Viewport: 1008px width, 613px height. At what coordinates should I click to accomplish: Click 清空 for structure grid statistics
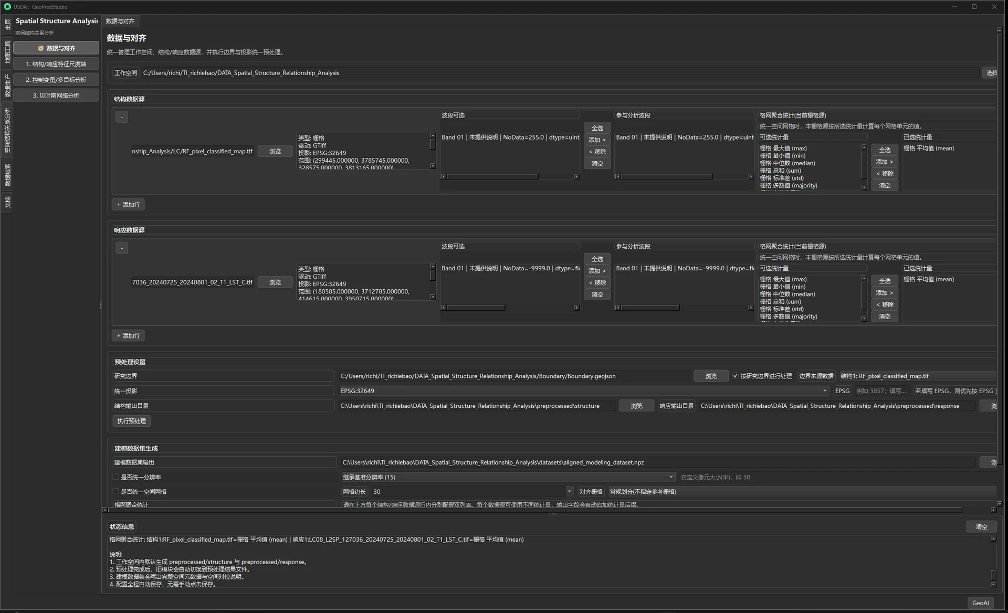click(885, 186)
